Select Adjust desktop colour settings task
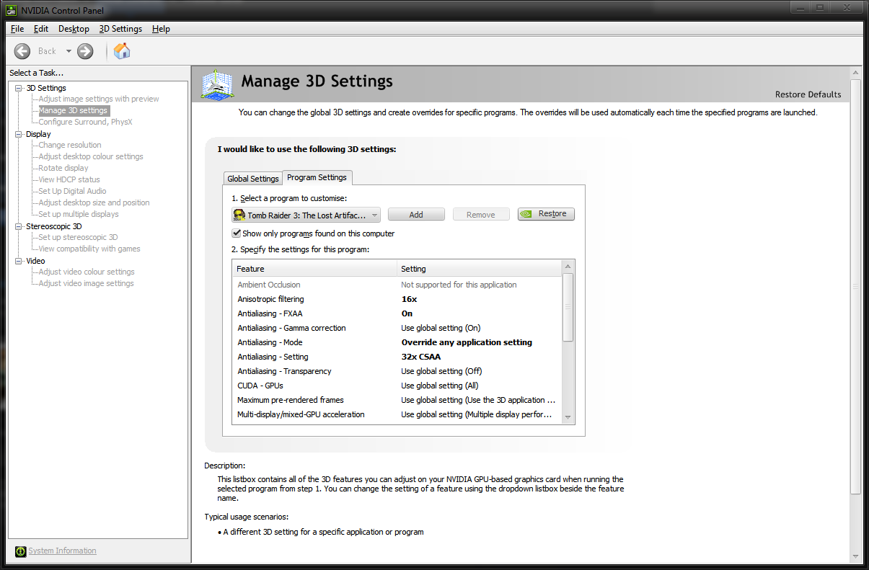 (x=91, y=157)
